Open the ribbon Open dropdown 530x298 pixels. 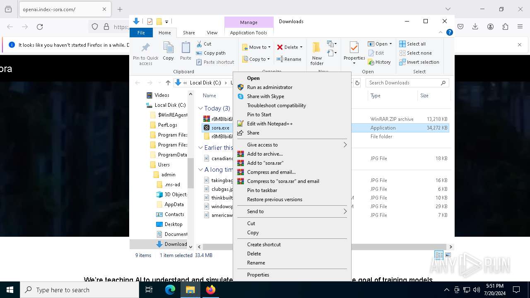coord(380,44)
